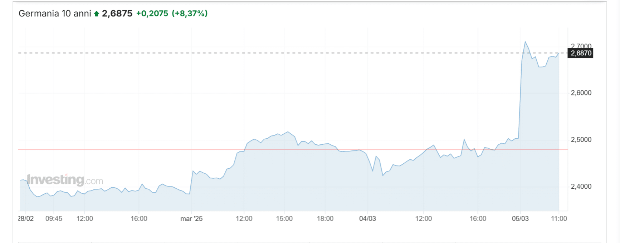Select the 18:00 time axis label
The image size is (620, 243).
tap(325, 219)
